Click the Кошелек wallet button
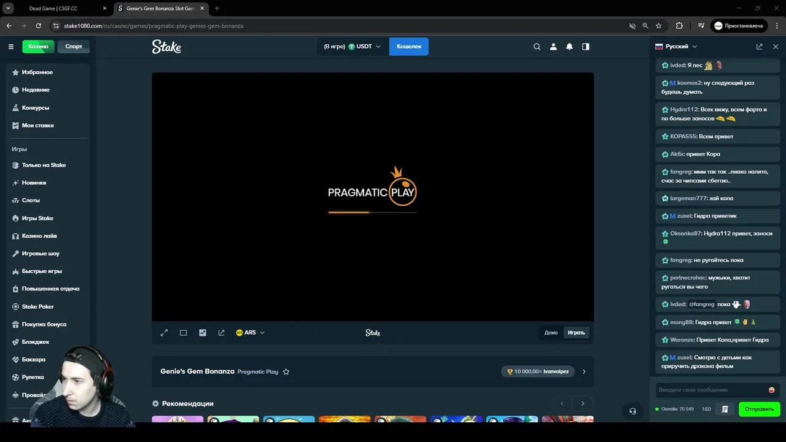 click(409, 47)
